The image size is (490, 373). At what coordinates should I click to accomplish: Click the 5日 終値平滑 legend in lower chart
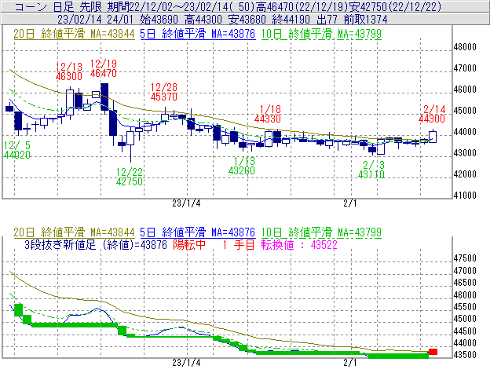tap(198, 232)
